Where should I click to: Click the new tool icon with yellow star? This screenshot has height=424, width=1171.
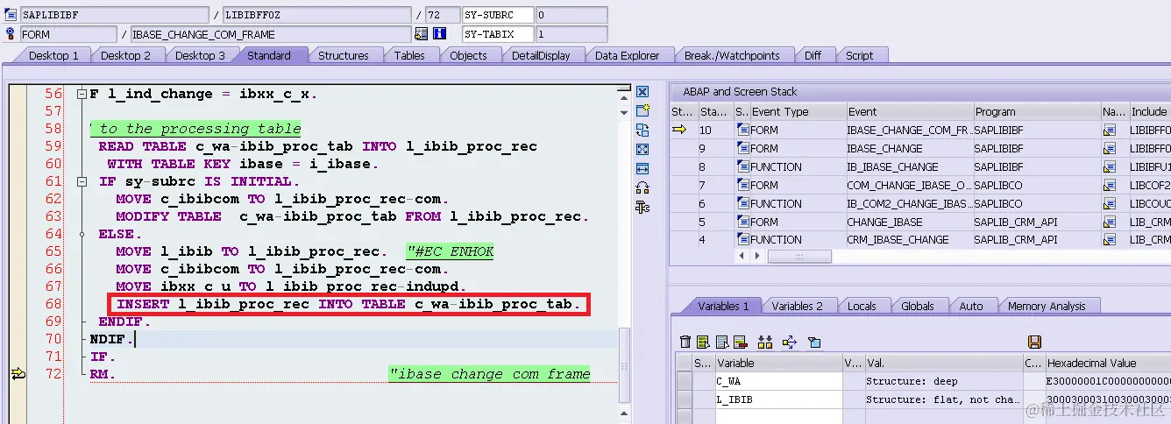tap(642, 111)
